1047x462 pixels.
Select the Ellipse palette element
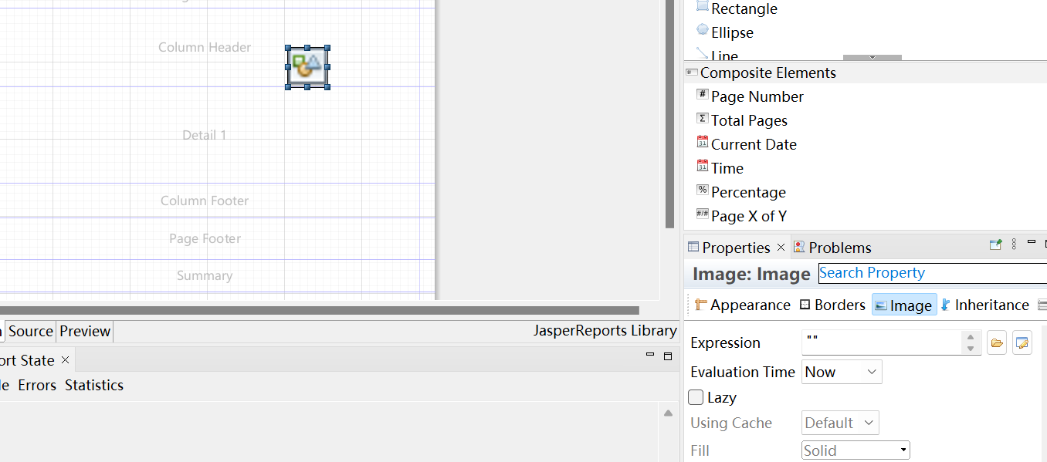(x=725, y=32)
